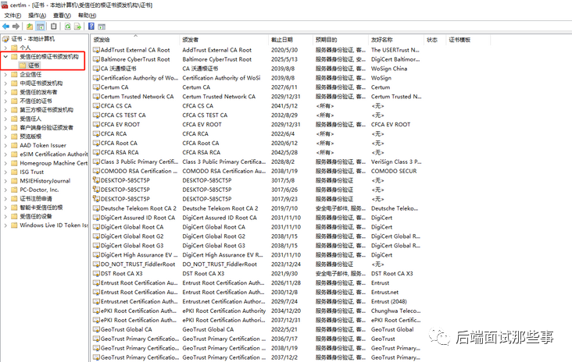This screenshot has width=572, height=362.
Task: Expand the eSIM Certification Authority node
Action: click(x=5, y=154)
